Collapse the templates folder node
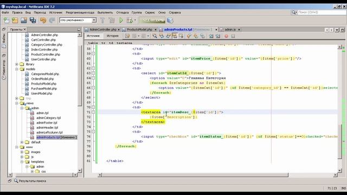 [x=22, y=161]
